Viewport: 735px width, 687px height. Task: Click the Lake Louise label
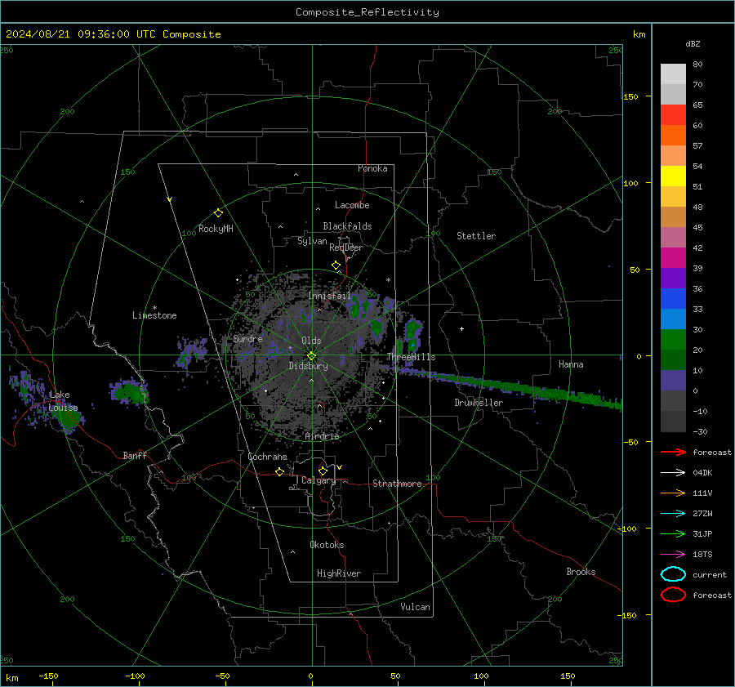pos(63,401)
